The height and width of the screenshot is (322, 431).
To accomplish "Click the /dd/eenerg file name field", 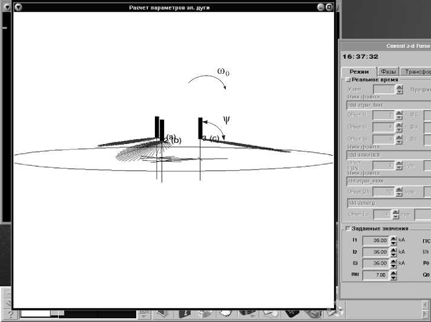I will pyautogui.click(x=389, y=203).
